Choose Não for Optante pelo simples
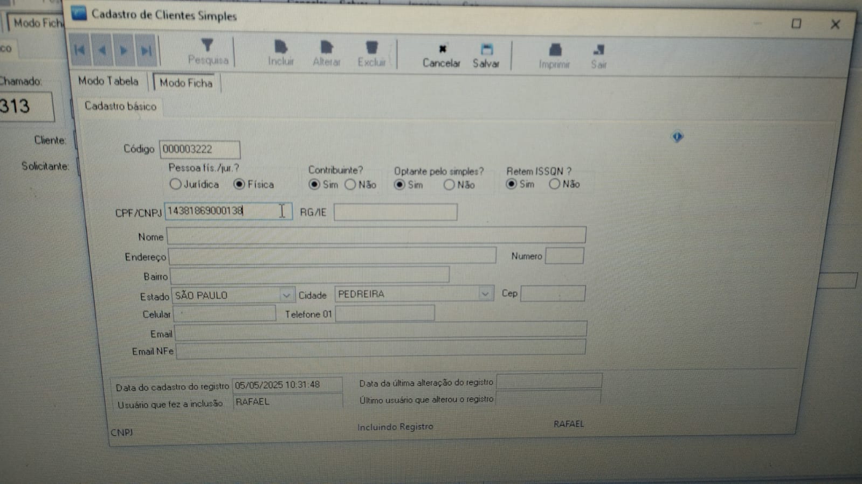Image resolution: width=862 pixels, height=484 pixels. click(449, 185)
